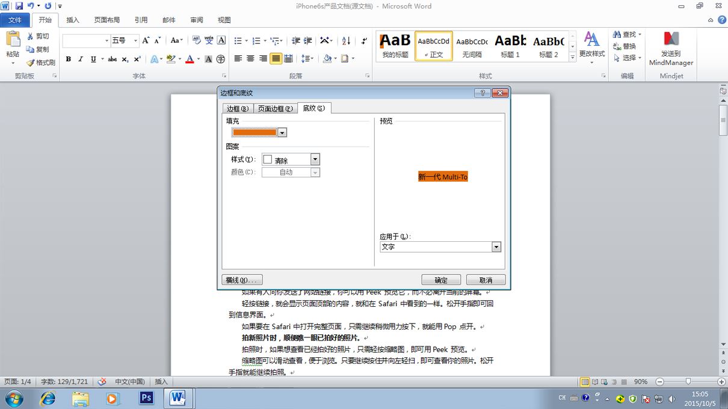This screenshot has height=409, width=728.
Task: Open the 文件 menu
Action: 14,20
